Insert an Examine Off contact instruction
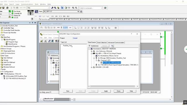Screen dimensions: 187x105 [56, 16]
